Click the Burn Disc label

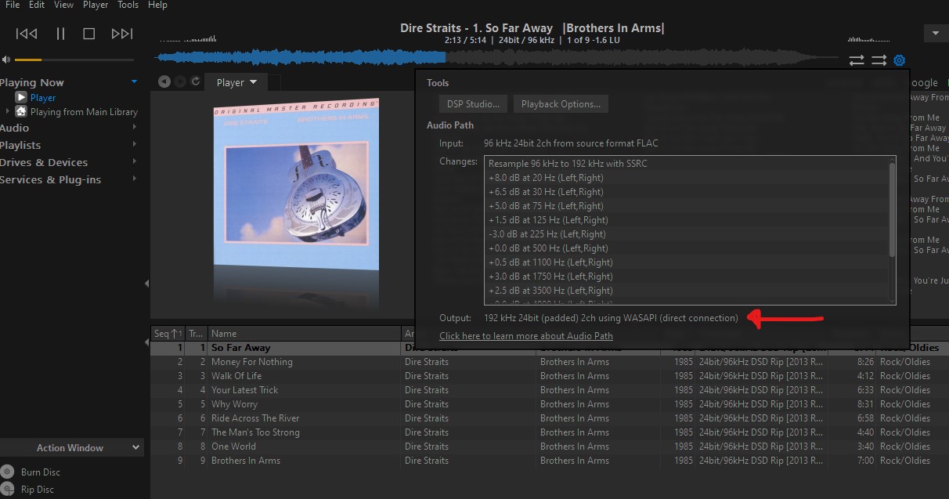[x=41, y=472]
